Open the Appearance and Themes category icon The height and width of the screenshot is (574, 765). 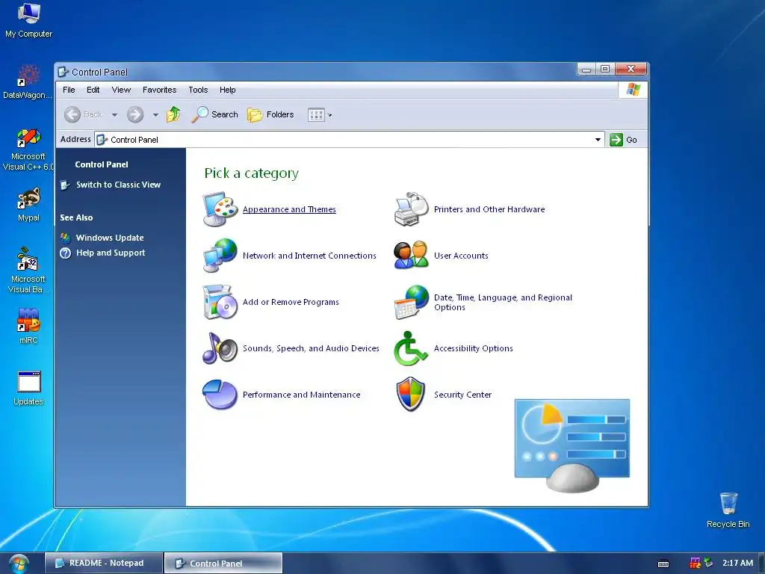tap(220, 209)
